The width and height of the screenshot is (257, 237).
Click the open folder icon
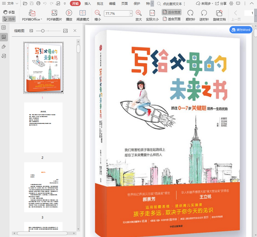pyautogui.click(x=25, y=3)
